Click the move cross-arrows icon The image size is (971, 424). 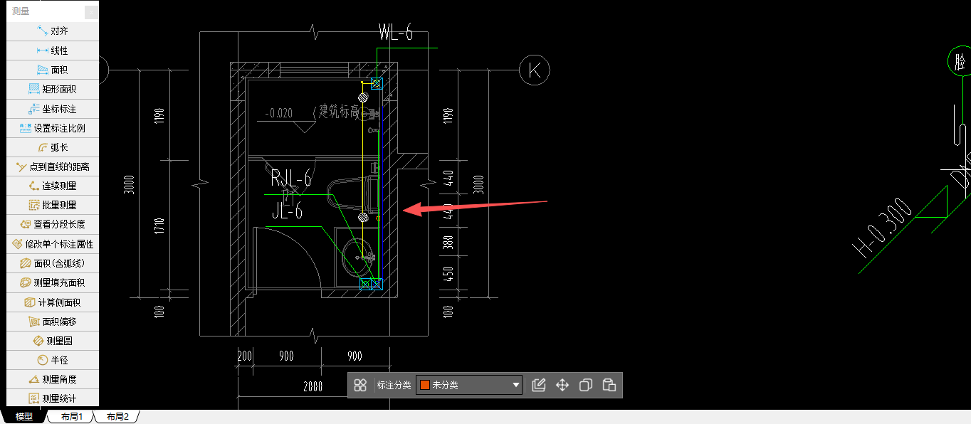(x=562, y=385)
